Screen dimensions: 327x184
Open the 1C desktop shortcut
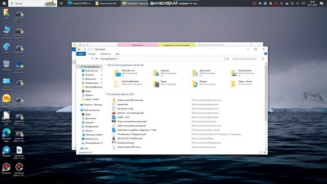6,101
